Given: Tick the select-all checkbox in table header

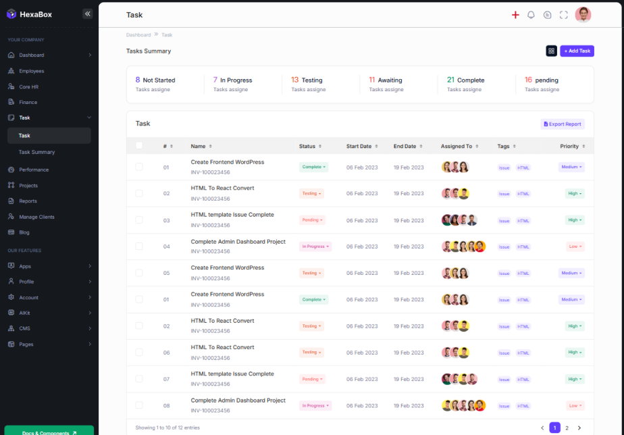Looking at the screenshot, I should click(139, 146).
